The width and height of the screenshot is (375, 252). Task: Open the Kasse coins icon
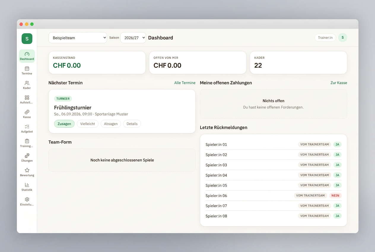click(27, 112)
